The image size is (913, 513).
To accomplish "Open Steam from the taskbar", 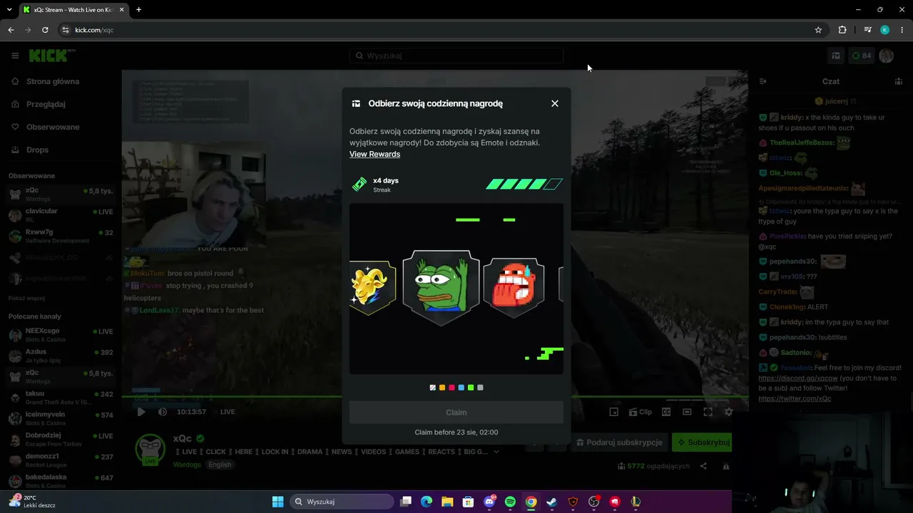I will 552,502.
